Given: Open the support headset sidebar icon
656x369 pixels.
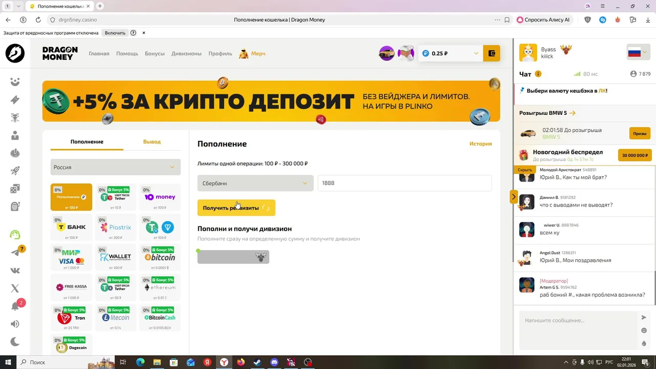Looking at the screenshot, I should pyautogui.click(x=15, y=235).
